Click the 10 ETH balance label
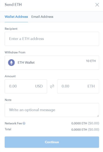Screen dimensions: 103x152 click(x=91, y=61)
